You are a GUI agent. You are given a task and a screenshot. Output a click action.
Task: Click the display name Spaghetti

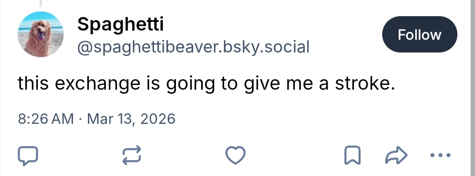(120, 25)
